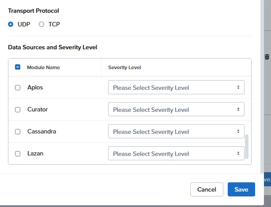Open the severity level dropdown for Aplos
271x207 pixels.
pos(176,87)
